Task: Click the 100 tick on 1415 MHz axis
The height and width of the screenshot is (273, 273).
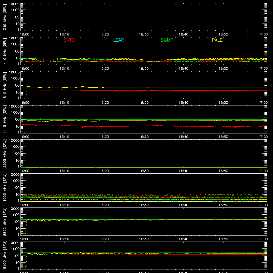Action: (16, 119)
